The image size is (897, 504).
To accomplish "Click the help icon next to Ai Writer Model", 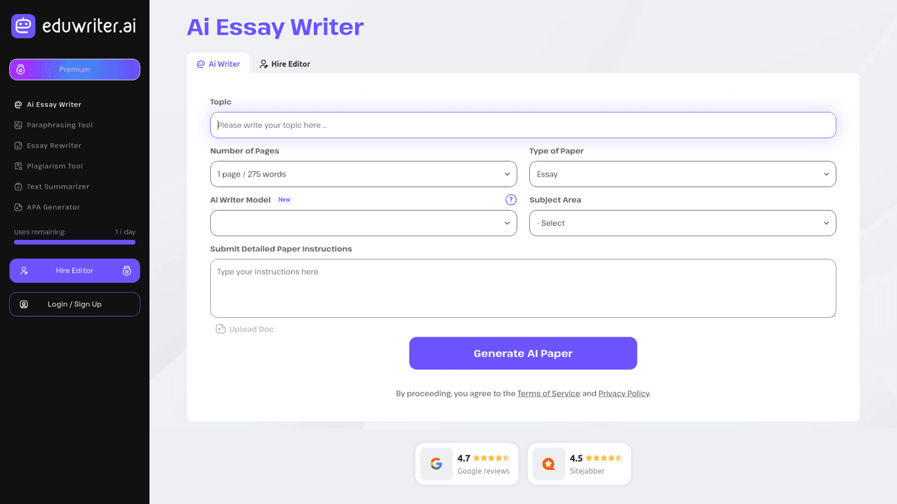I will pyautogui.click(x=511, y=199).
